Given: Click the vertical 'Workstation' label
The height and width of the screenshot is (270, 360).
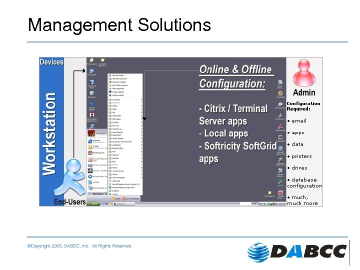Looking at the screenshot, I should [49, 134].
